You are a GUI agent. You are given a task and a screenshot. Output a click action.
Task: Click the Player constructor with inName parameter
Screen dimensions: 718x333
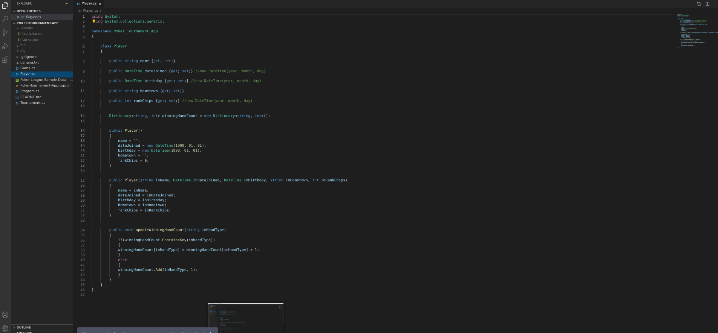click(228, 180)
